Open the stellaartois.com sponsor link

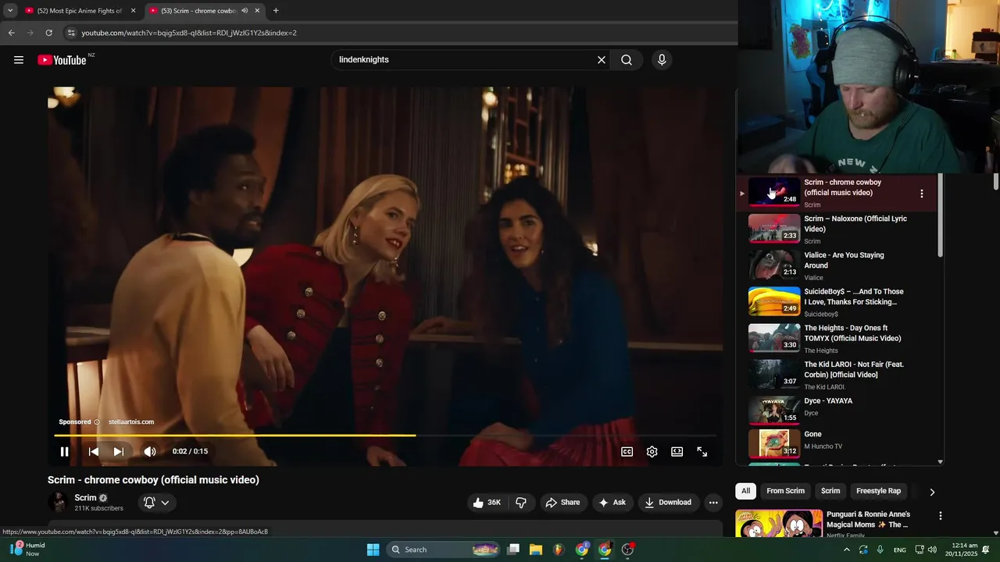[x=131, y=422]
